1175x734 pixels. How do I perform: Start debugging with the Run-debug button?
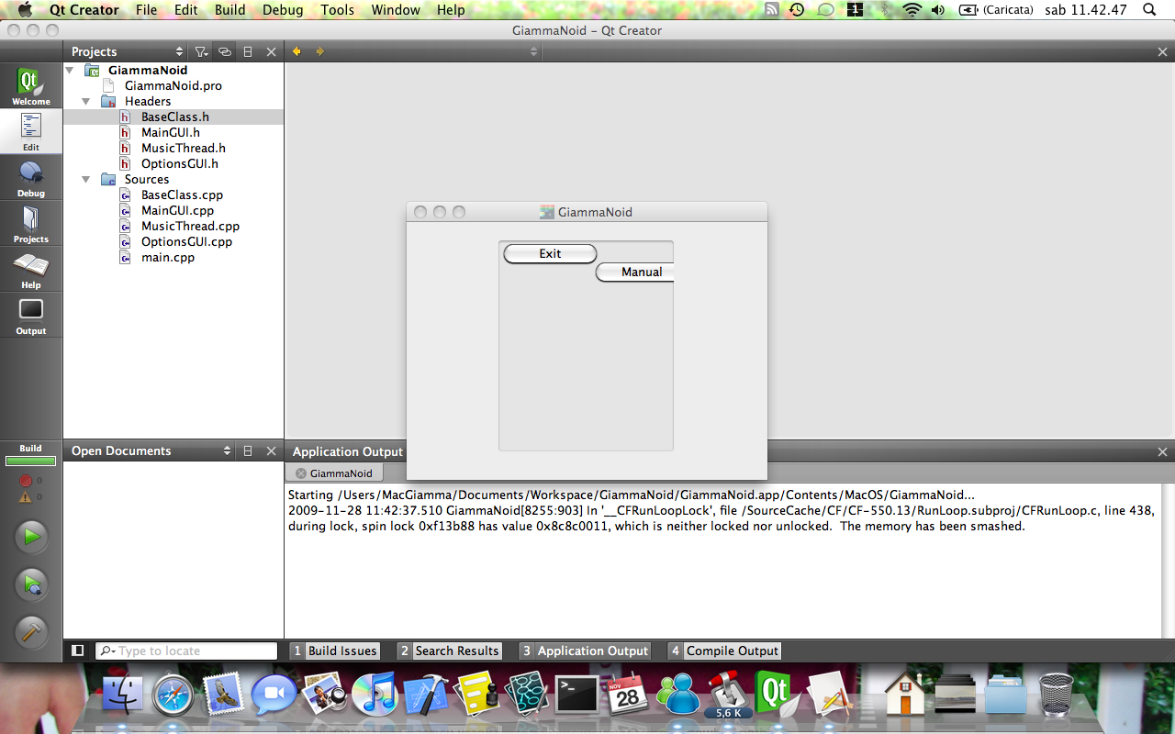(x=31, y=584)
